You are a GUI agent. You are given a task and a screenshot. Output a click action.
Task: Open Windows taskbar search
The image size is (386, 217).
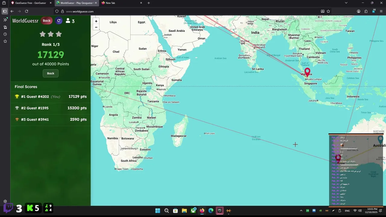click(166, 211)
